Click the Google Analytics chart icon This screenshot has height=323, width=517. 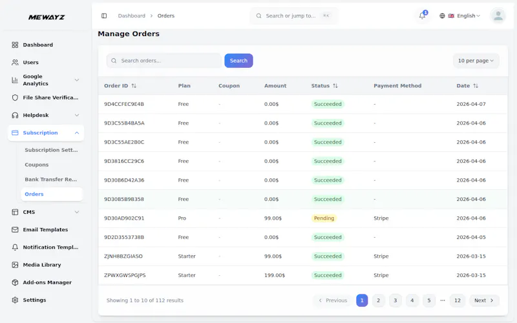pyautogui.click(x=15, y=80)
